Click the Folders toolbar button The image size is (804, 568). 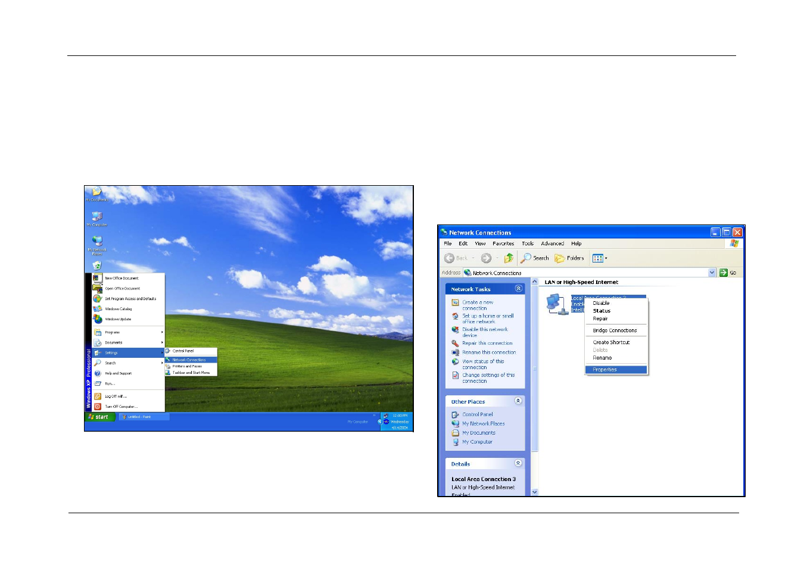[x=569, y=258]
